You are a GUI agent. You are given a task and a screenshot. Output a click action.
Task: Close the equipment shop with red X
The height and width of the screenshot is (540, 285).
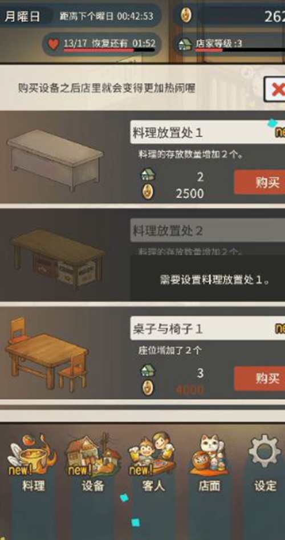tap(275, 89)
